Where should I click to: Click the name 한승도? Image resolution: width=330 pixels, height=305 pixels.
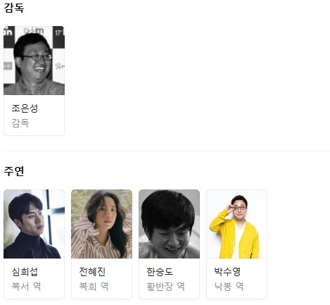pyautogui.click(x=160, y=272)
